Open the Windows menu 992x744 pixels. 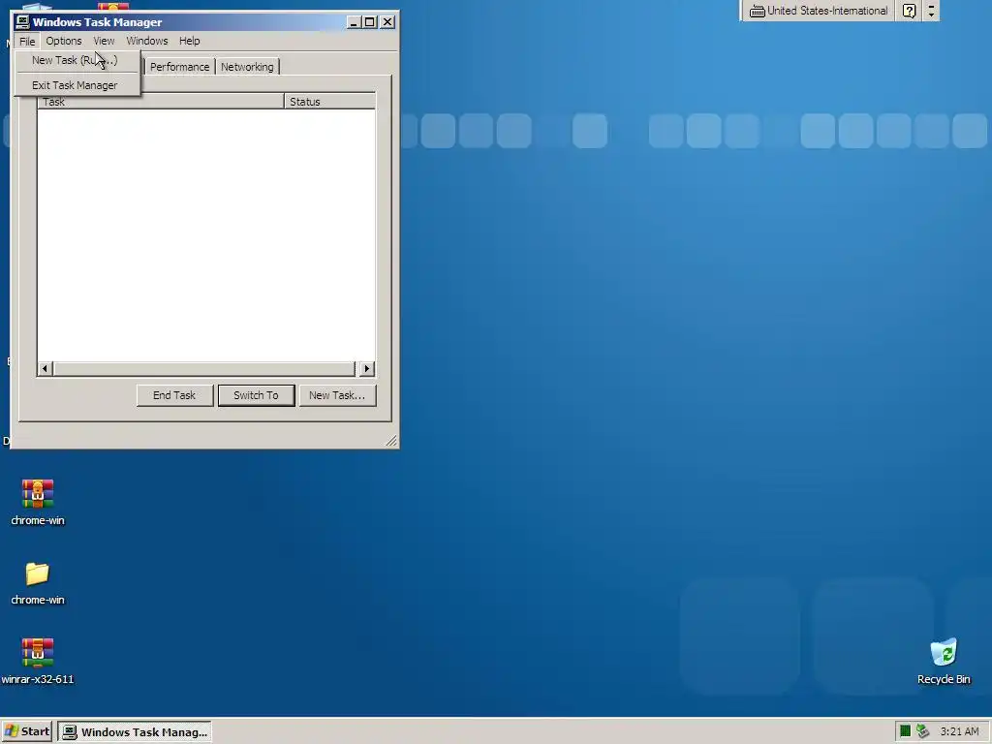(x=147, y=41)
